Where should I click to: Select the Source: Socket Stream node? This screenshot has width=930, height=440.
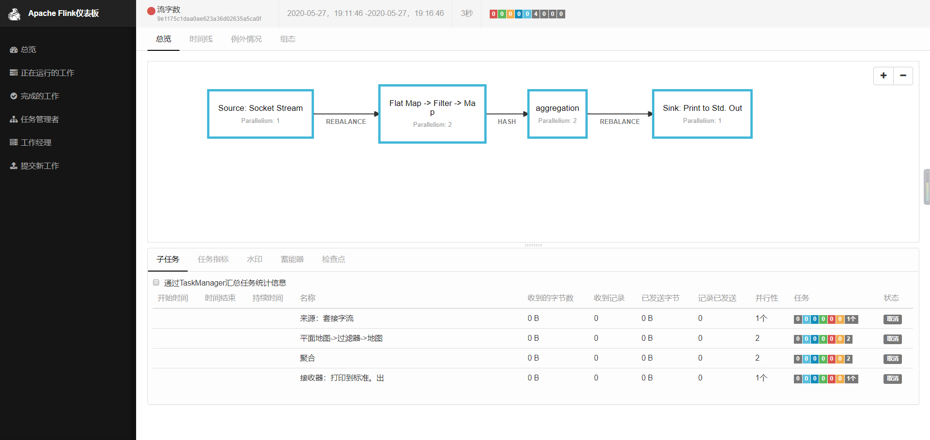click(x=260, y=114)
